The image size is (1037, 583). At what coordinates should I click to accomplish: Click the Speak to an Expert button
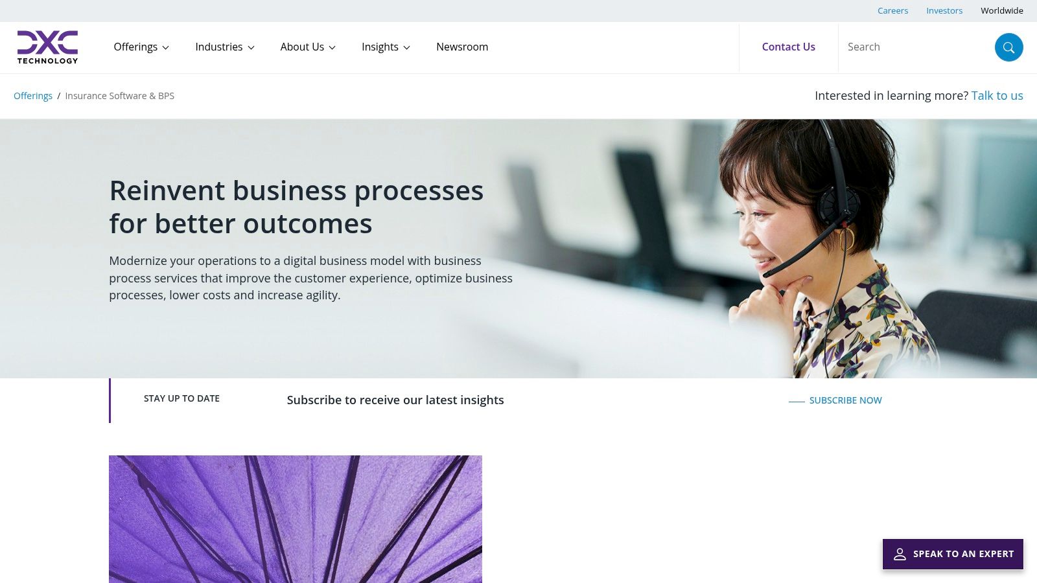[x=953, y=554]
